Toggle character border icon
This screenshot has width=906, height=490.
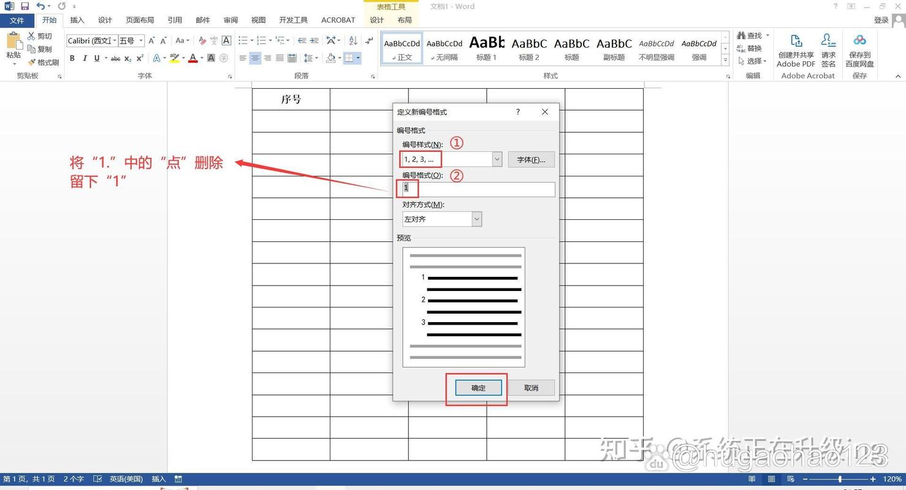pyautogui.click(x=226, y=40)
